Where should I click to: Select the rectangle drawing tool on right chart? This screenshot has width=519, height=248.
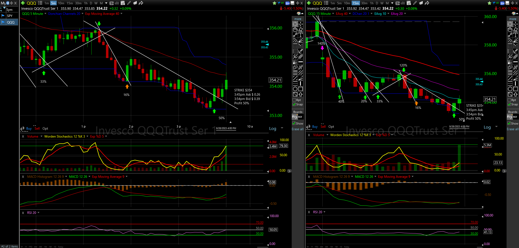point(515,89)
